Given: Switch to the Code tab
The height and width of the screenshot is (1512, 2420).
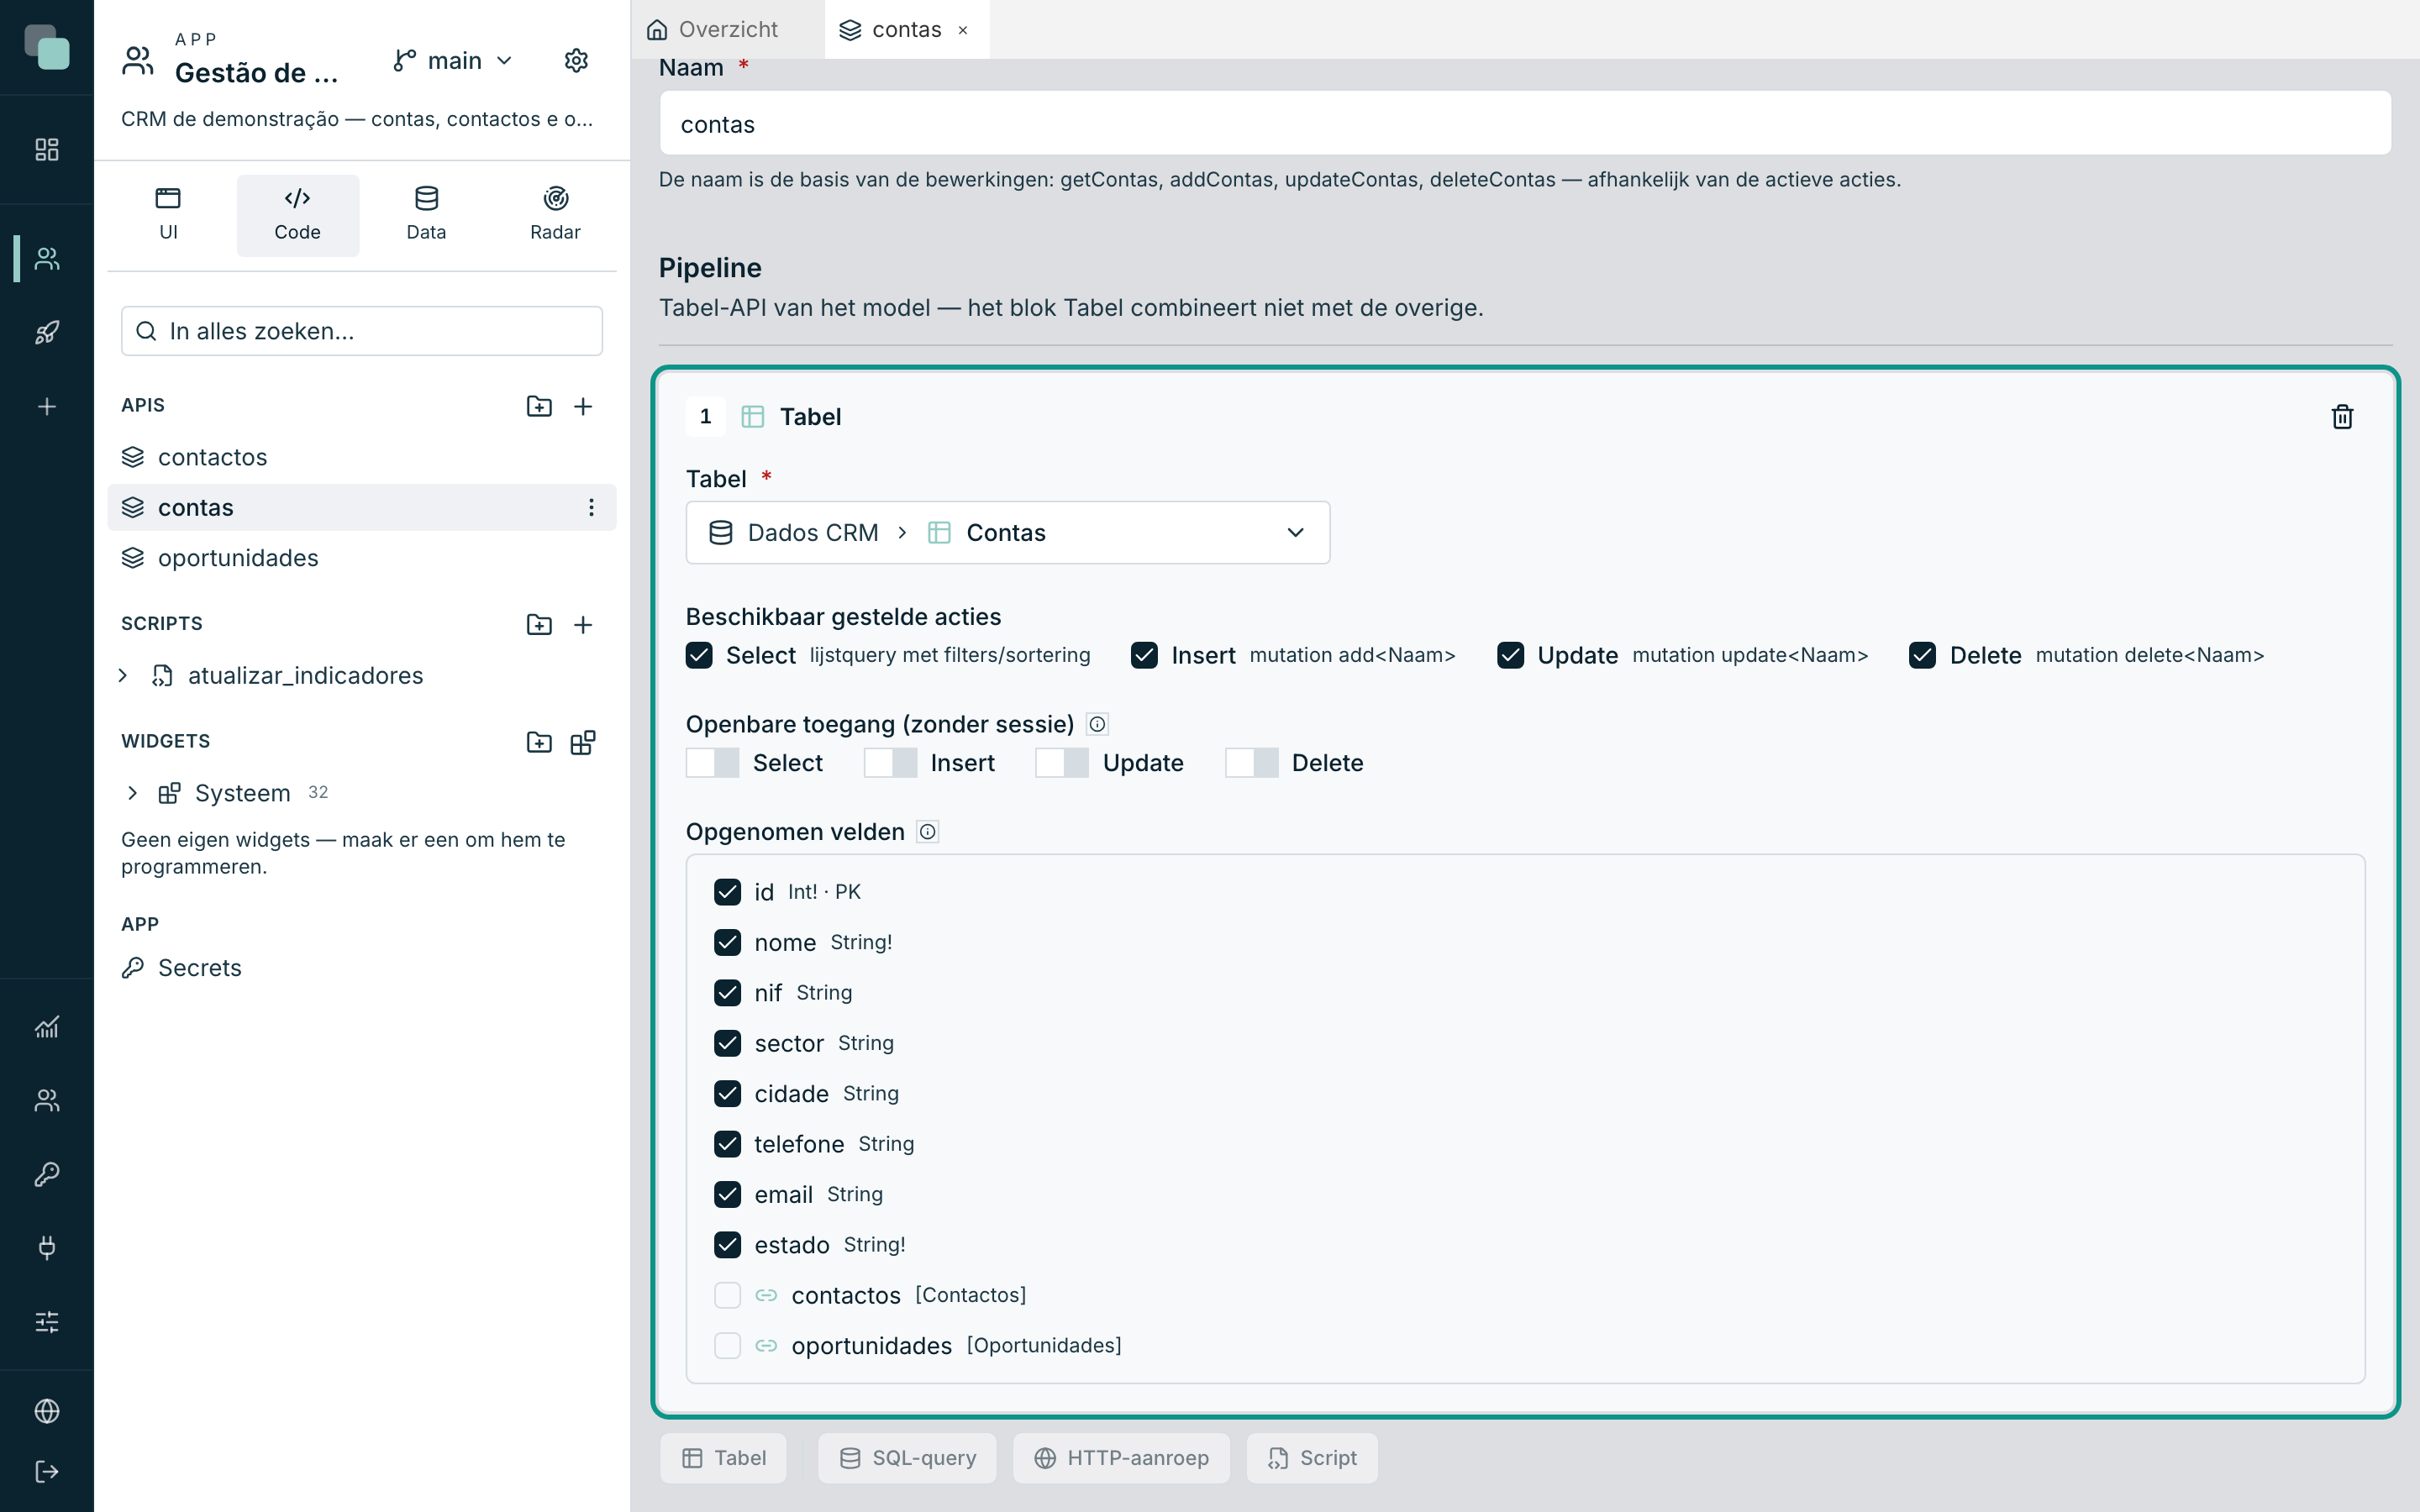Looking at the screenshot, I should point(297,215).
